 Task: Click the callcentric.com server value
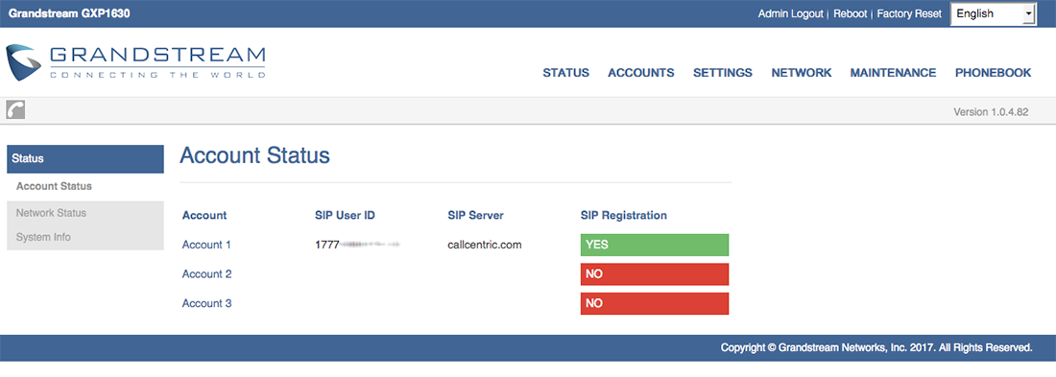(485, 245)
